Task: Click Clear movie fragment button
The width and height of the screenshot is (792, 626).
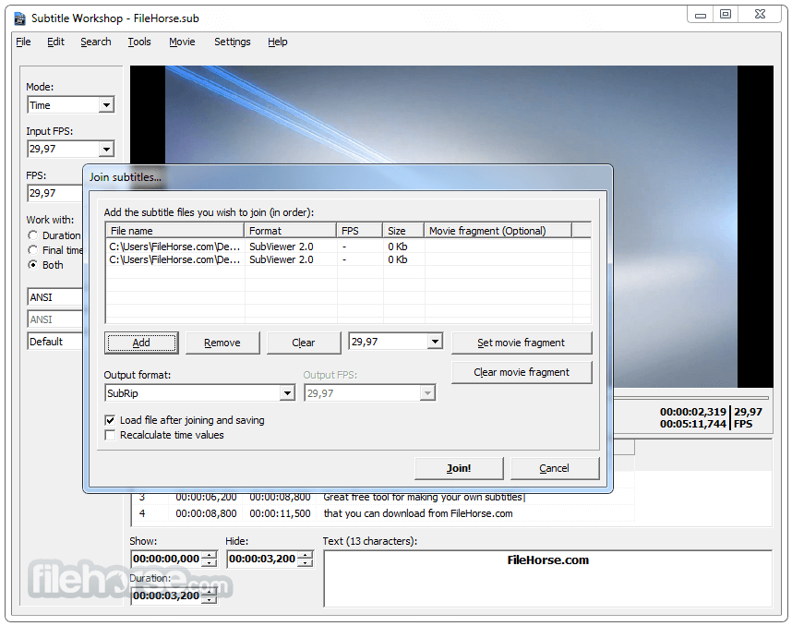Action: [522, 372]
